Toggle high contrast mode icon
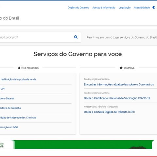 [x=154, y=8]
